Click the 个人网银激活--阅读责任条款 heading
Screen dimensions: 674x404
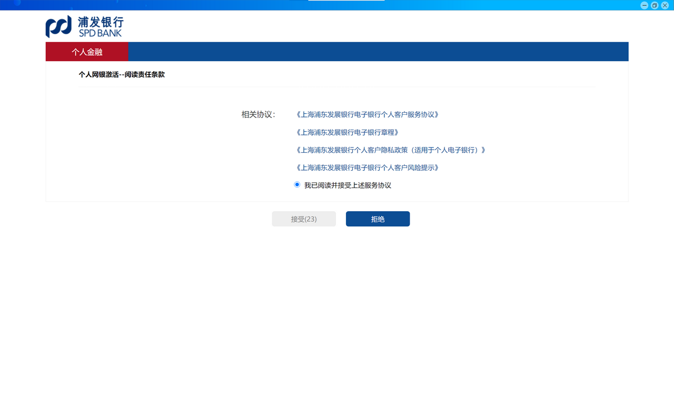click(x=122, y=75)
